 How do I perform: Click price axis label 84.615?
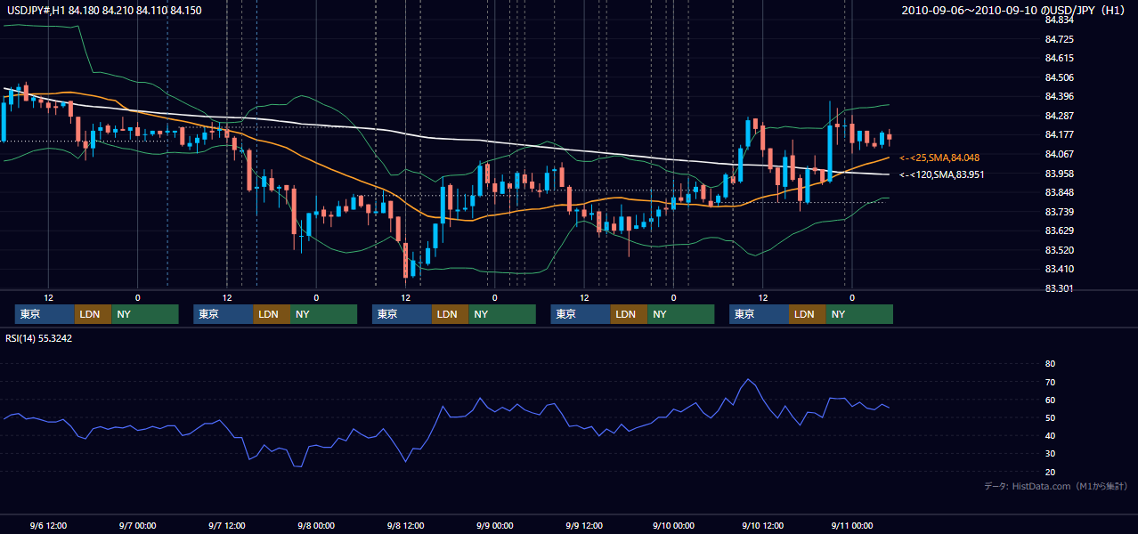click(1060, 58)
